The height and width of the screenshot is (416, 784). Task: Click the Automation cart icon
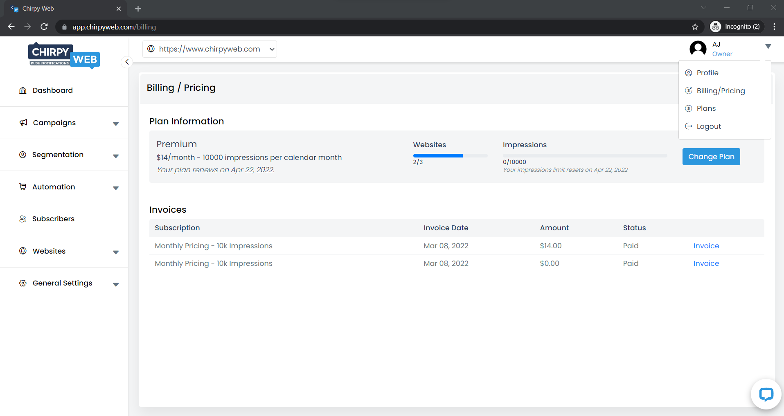(23, 187)
